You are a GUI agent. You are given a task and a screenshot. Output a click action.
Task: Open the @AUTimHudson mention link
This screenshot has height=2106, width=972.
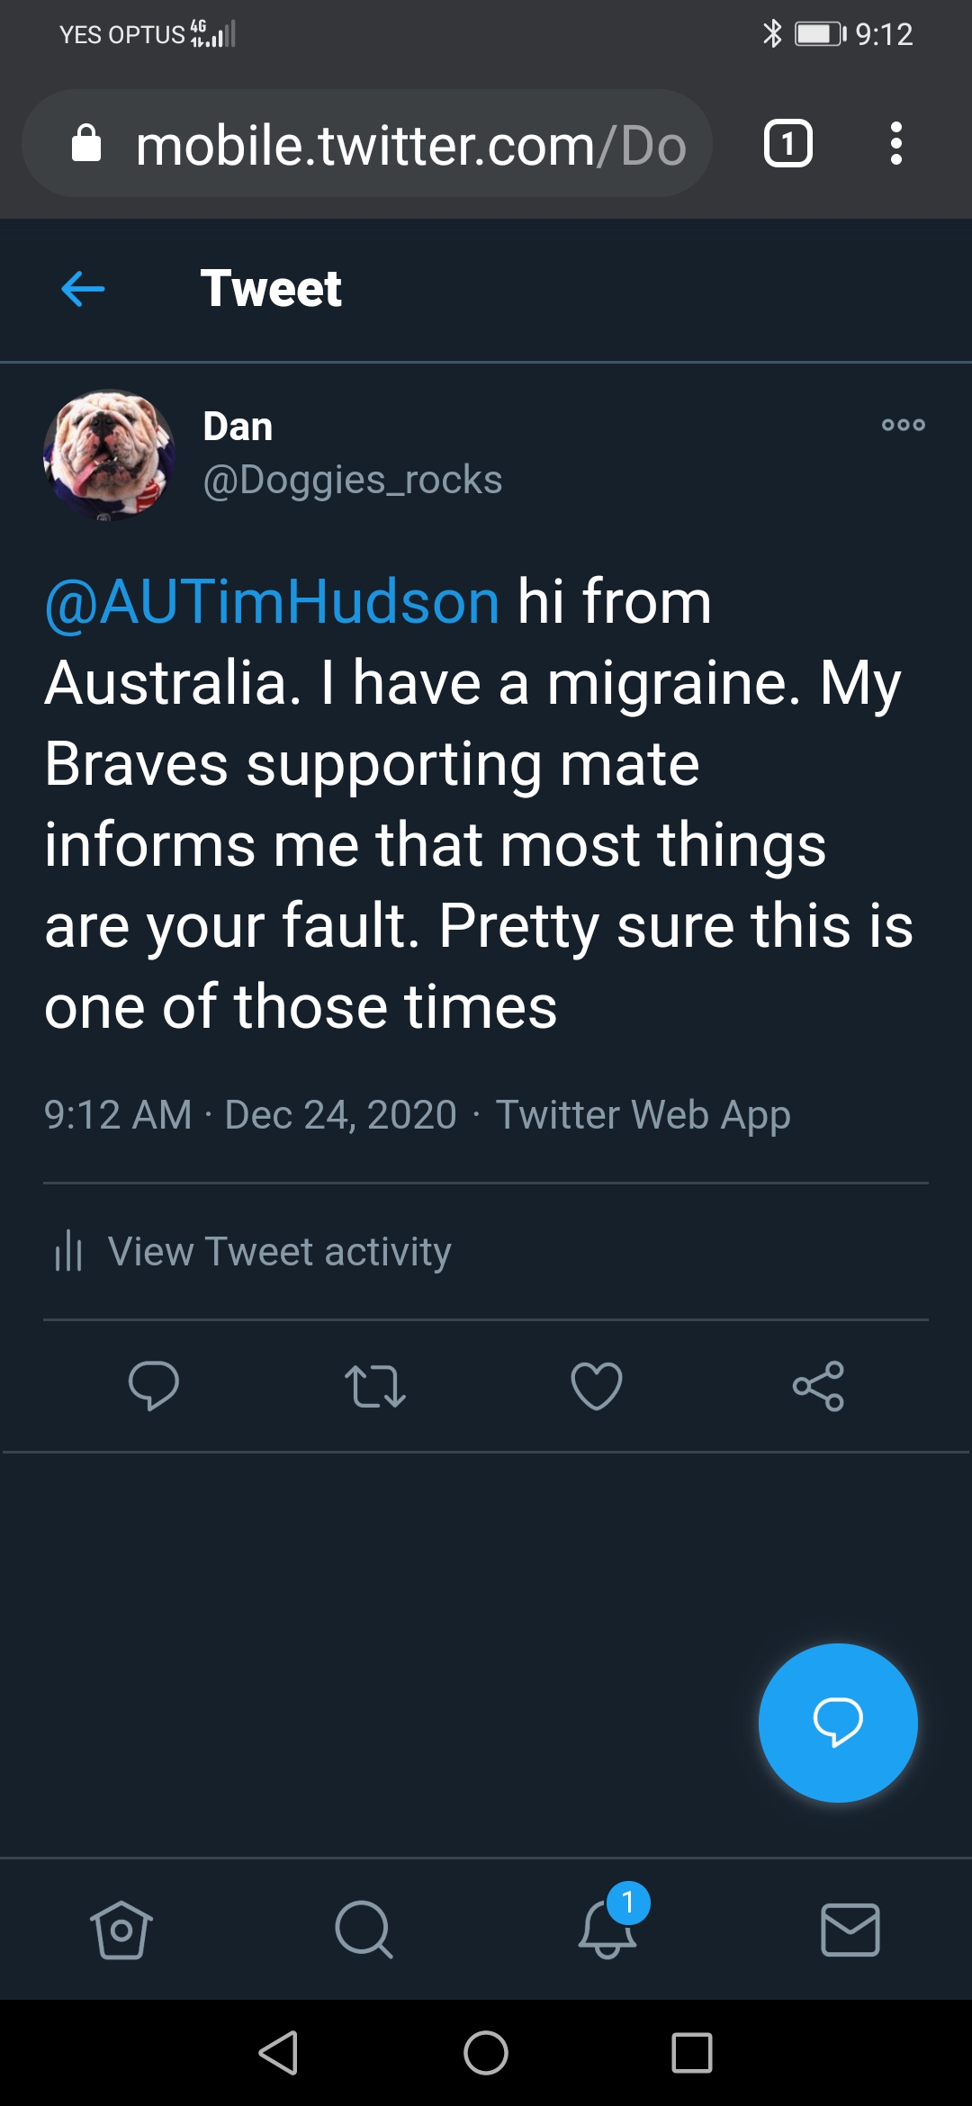[x=272, y=602]
